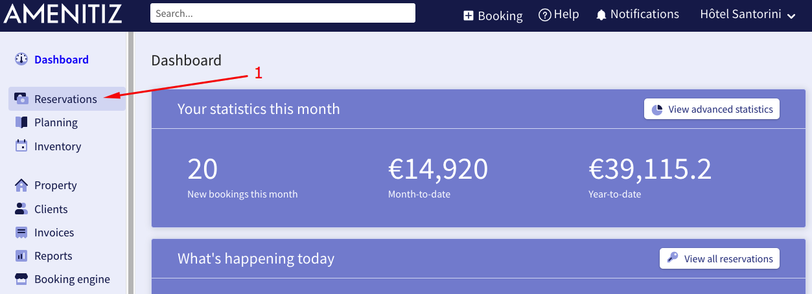812x294 pixels.
Task: Click the Inventory calendar icon
Action: pyautogui.click(x=21, y=146)
